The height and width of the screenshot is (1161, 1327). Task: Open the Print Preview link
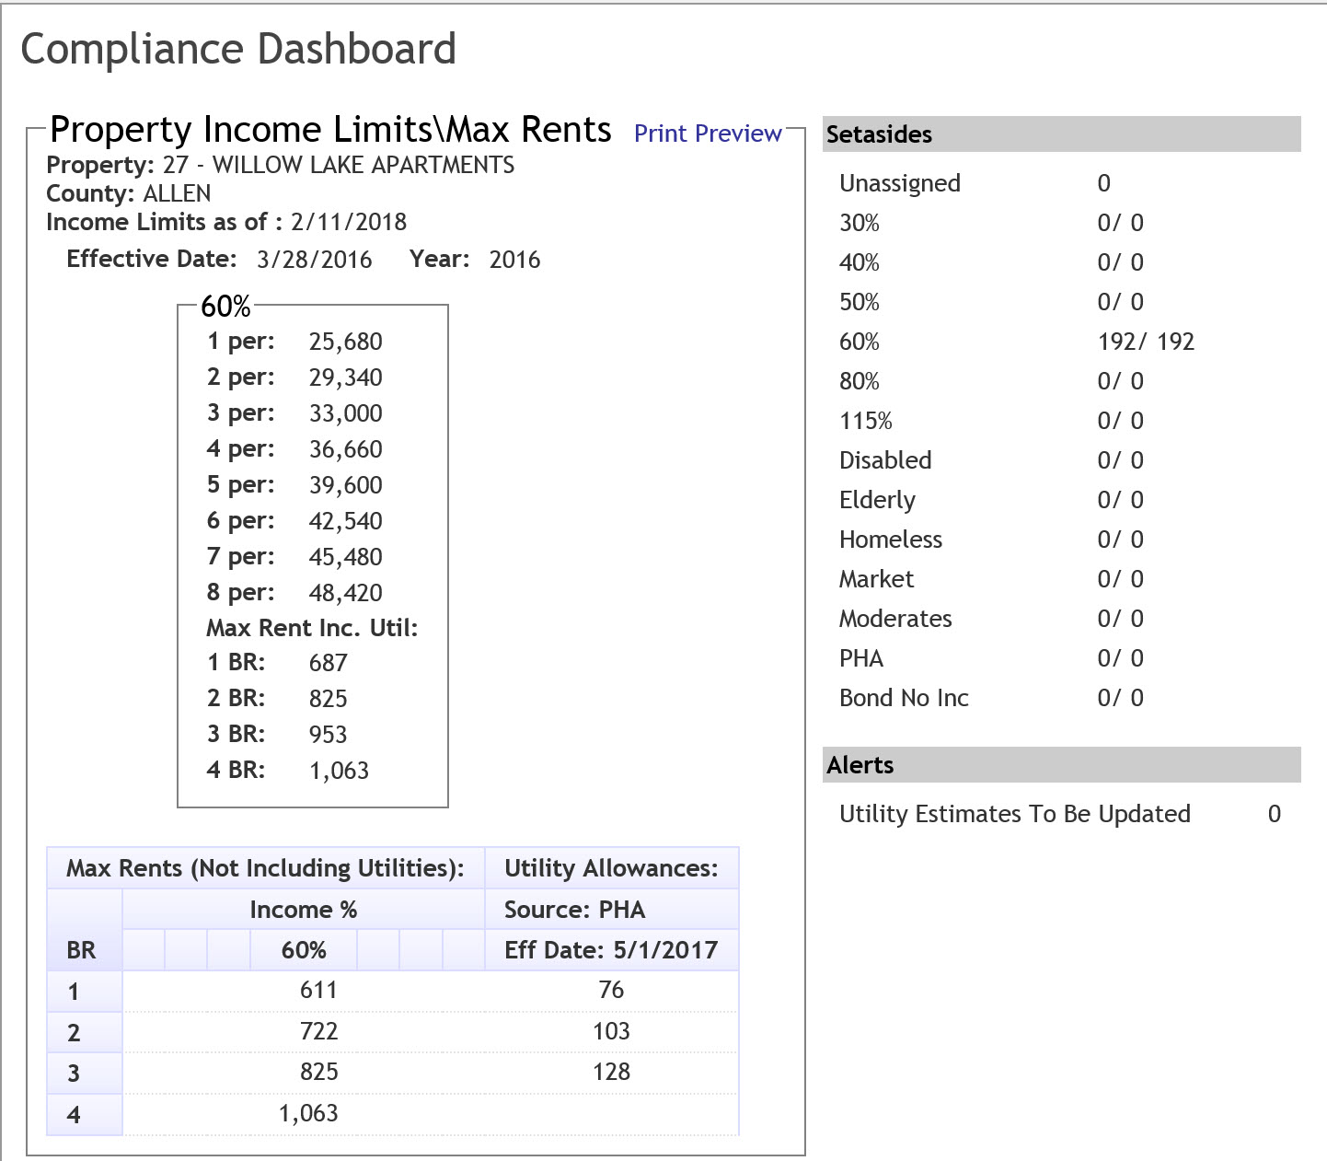click(707, 134)
